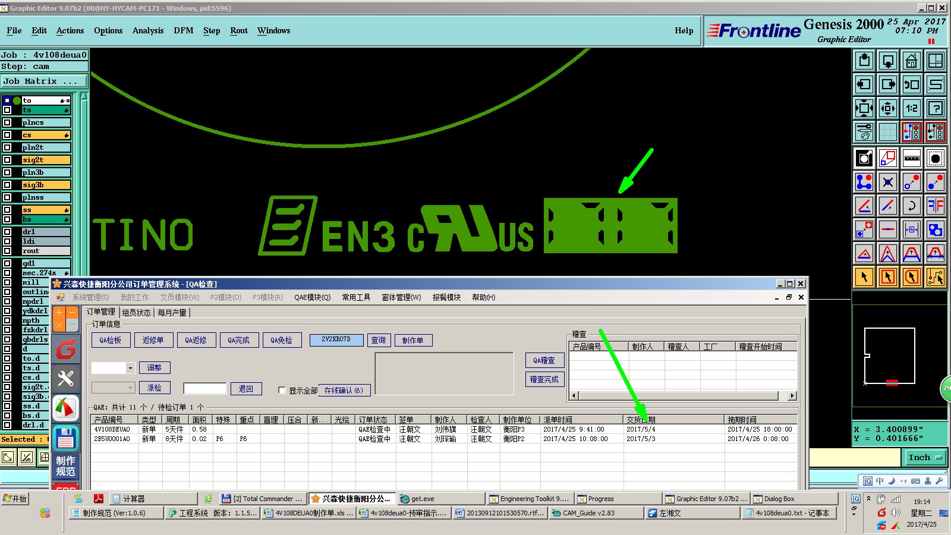The height and width of the screenshot is (535, 951).
Task: Open the Inch units dropdown
Action: click(925, 457)
